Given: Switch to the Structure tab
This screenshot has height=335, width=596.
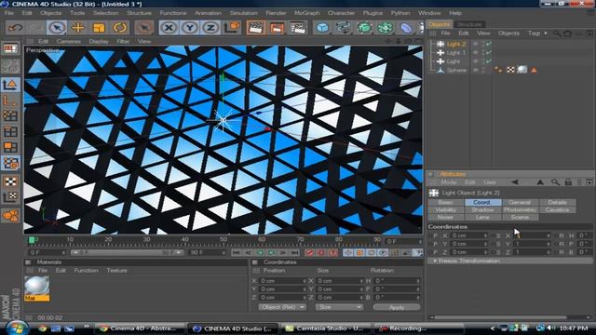Looking at the screenshot, I should (469, 24).
